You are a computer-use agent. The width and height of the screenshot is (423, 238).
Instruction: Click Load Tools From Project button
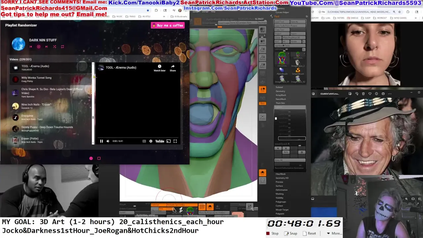[290, 26]
